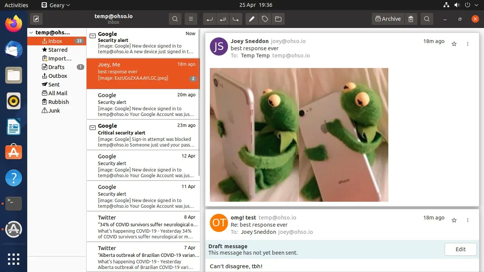Find in conversation with magnifier icon
Image resolution: width=484 pixels, height=272 pixels.
point(427,19)
